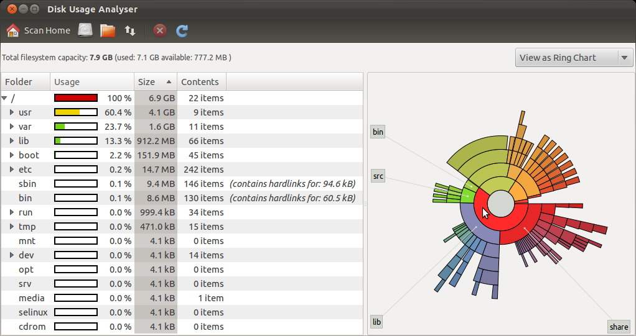
Task: Select the sbin folder row
Action: click(x=27, y=184)
